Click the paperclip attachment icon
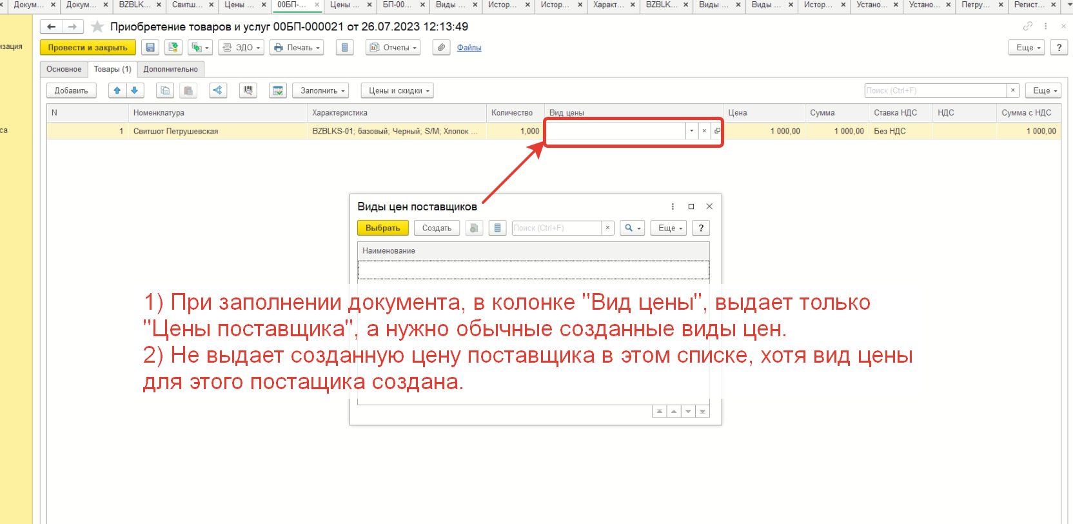The image size is (1073, 524). [441, 48]
